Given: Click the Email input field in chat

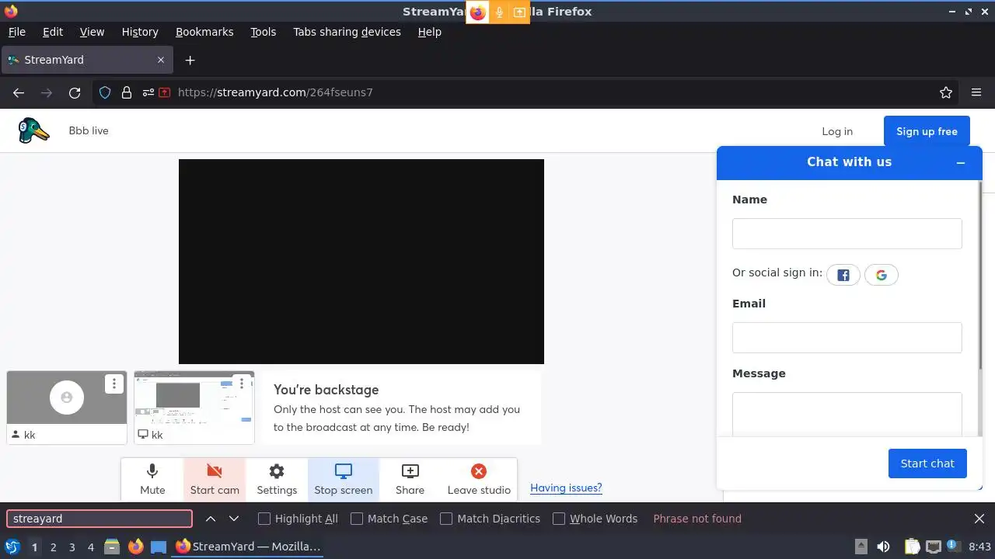Looking at the screenshot, I should click(847, 338).
